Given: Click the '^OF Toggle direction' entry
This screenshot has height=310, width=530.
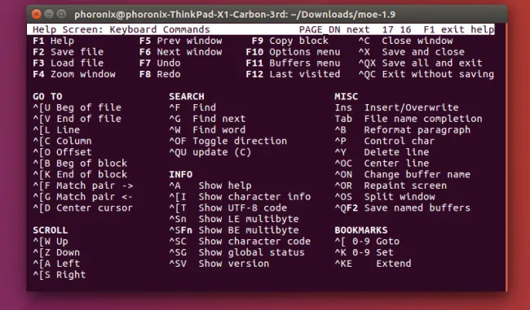Looking at the screenshot, I should [227, 141].
